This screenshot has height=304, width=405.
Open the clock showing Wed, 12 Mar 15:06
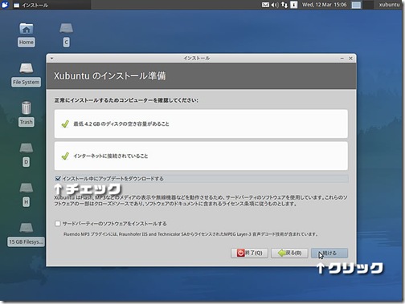click(x=324, y=5)
